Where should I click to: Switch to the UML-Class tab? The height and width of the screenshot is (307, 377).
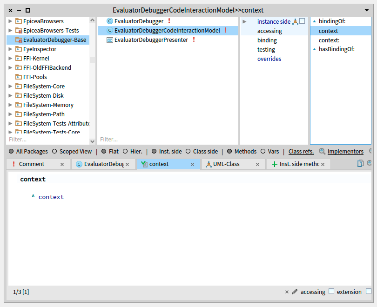[x=226, y=164]
